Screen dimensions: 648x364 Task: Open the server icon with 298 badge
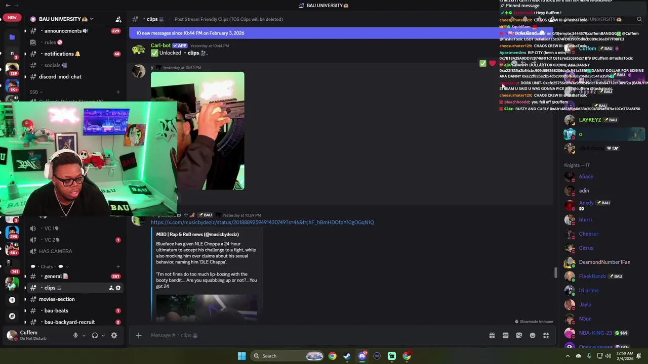click(x=13, y=232)
